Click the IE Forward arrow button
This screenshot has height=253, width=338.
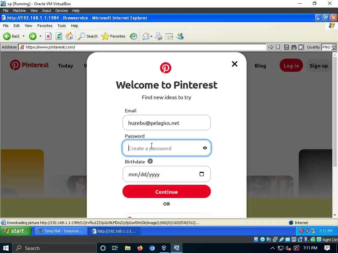point(33,36)
